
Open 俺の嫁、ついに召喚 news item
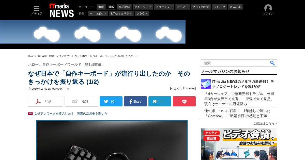coord(237,113)
